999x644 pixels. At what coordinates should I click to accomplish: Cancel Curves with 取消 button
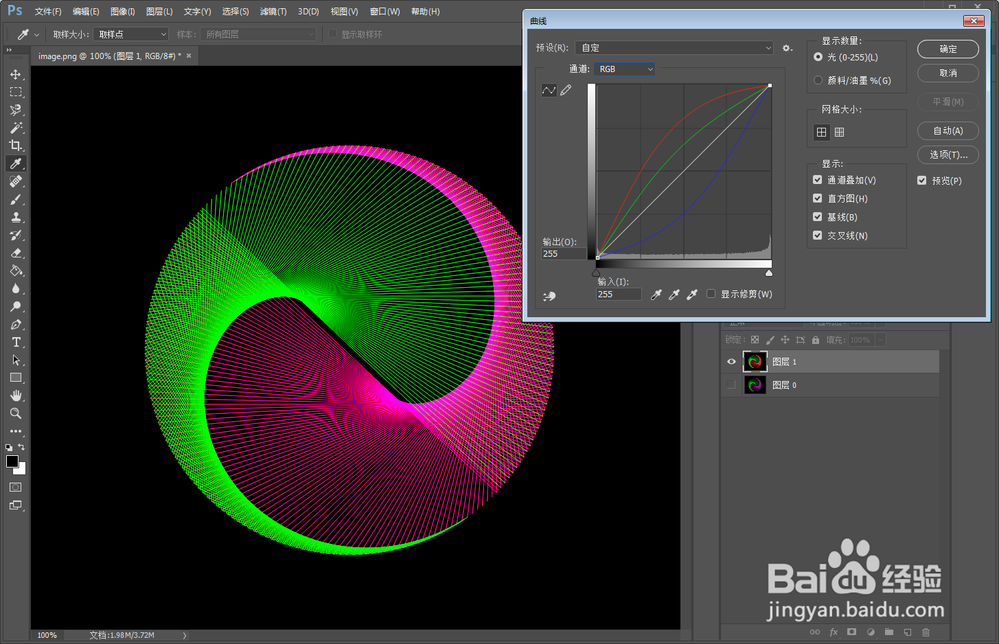[948, 73]
